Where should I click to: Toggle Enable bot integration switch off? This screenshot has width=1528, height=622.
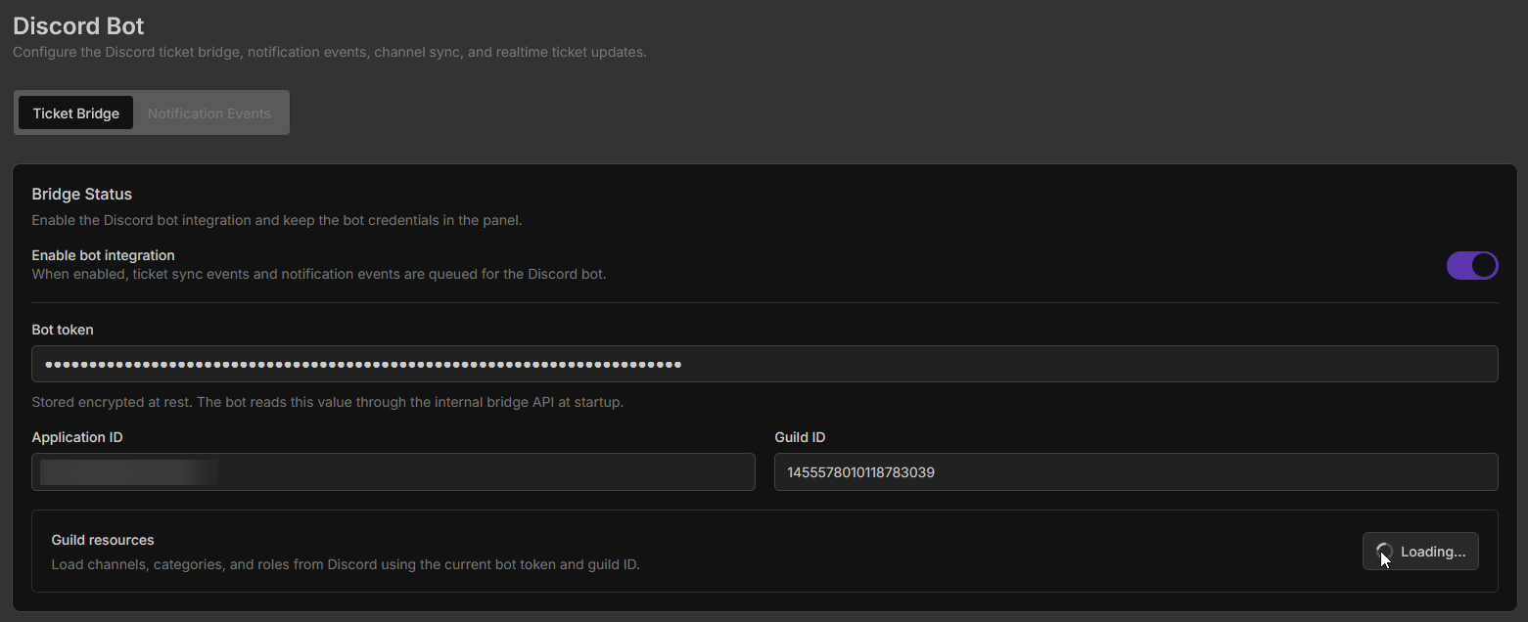tap(1472, 265)
